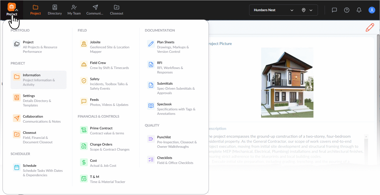
Task: Open the Prime Contract menu entry
Action: coord(106,131)
